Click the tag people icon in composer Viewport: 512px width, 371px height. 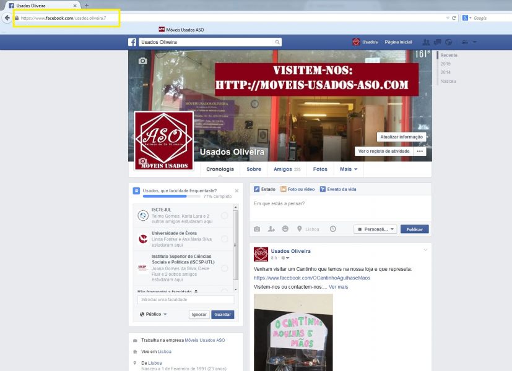(271, 229)
